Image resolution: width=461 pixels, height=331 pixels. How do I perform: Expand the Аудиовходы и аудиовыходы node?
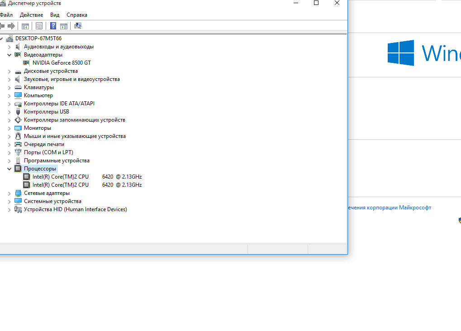click(9, 47)
